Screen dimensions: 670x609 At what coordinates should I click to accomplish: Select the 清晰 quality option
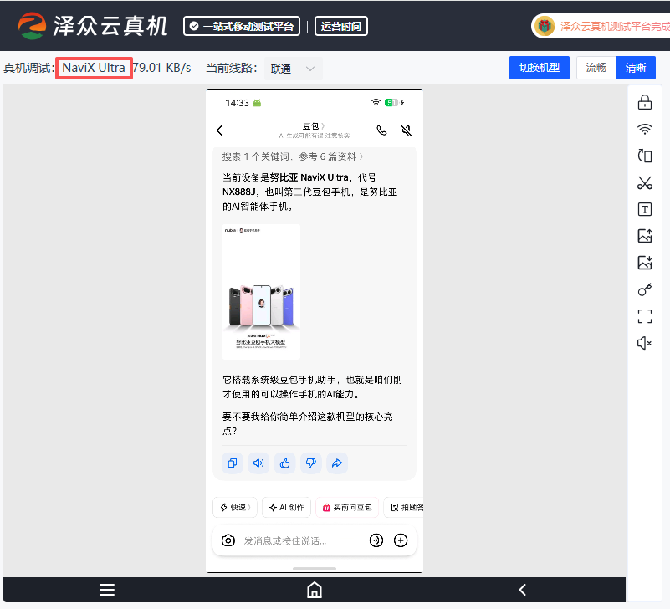636,68
